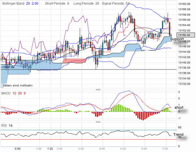This screenshot has width=196, height=152.
Task: Click price axis label 13160.00
Action: pyautogui.click(x=184, y=9)
